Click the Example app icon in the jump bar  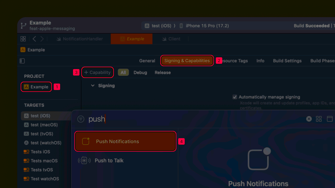pyautogui.click(x=23, y=50)
